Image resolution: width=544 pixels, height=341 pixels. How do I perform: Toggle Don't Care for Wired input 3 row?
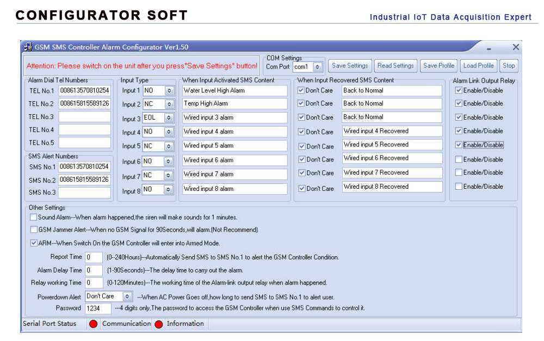301,117
